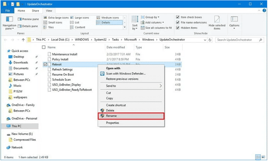Expand the Send to submenu

131,86
